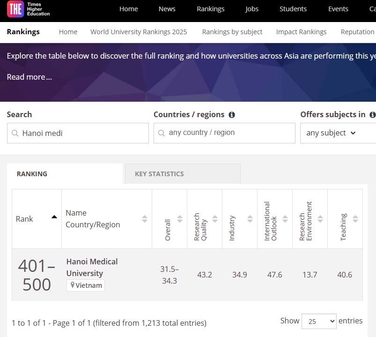Image resolution: width=376 pixels, height=337 pixels.
Task: Click the Teaching score '40.6'
Action: 345,275
